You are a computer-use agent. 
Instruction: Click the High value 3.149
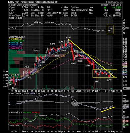pyautogui.click(x=25, y=10)
